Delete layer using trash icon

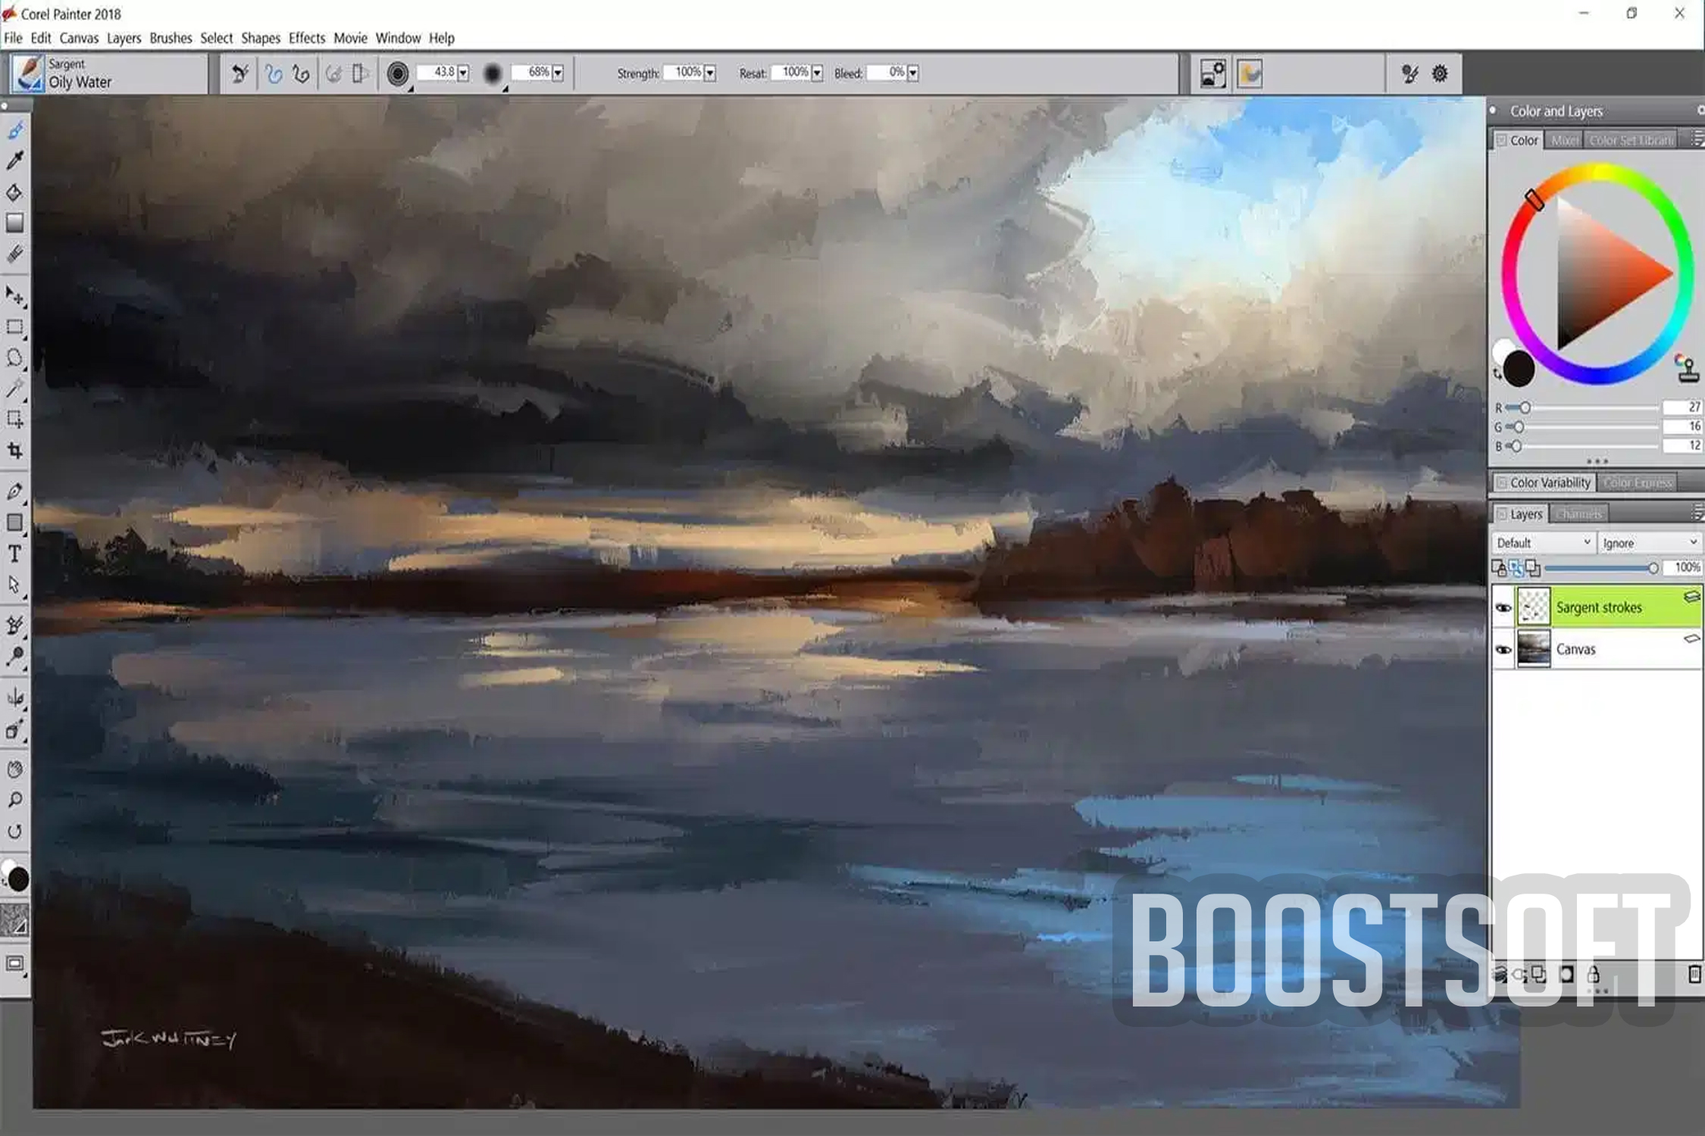pyautogui.click(x=1694, y=974)
